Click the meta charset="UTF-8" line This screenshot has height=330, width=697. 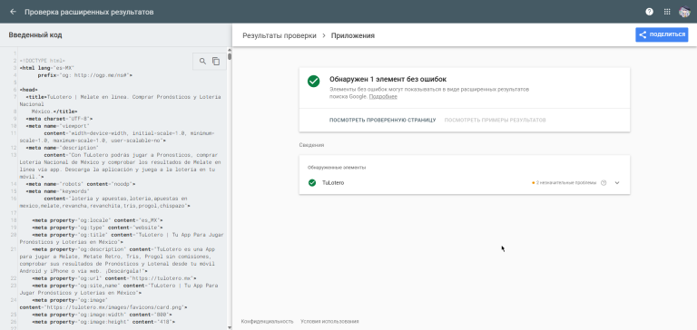point(59,119)
